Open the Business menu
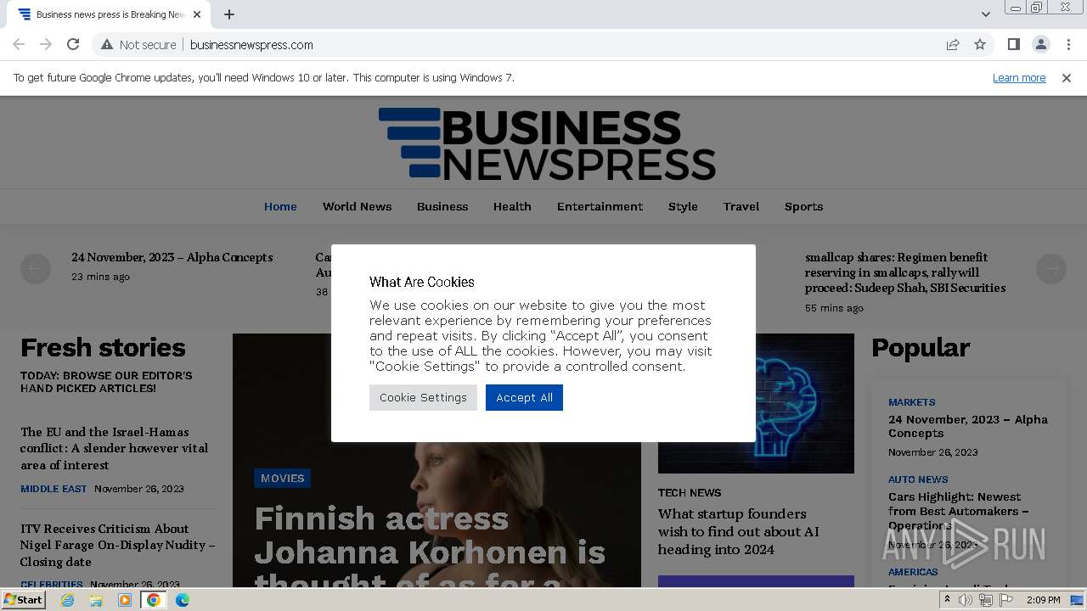This screenshot has height=611, width=1087. pyautogui.click(x=442, y=206)
